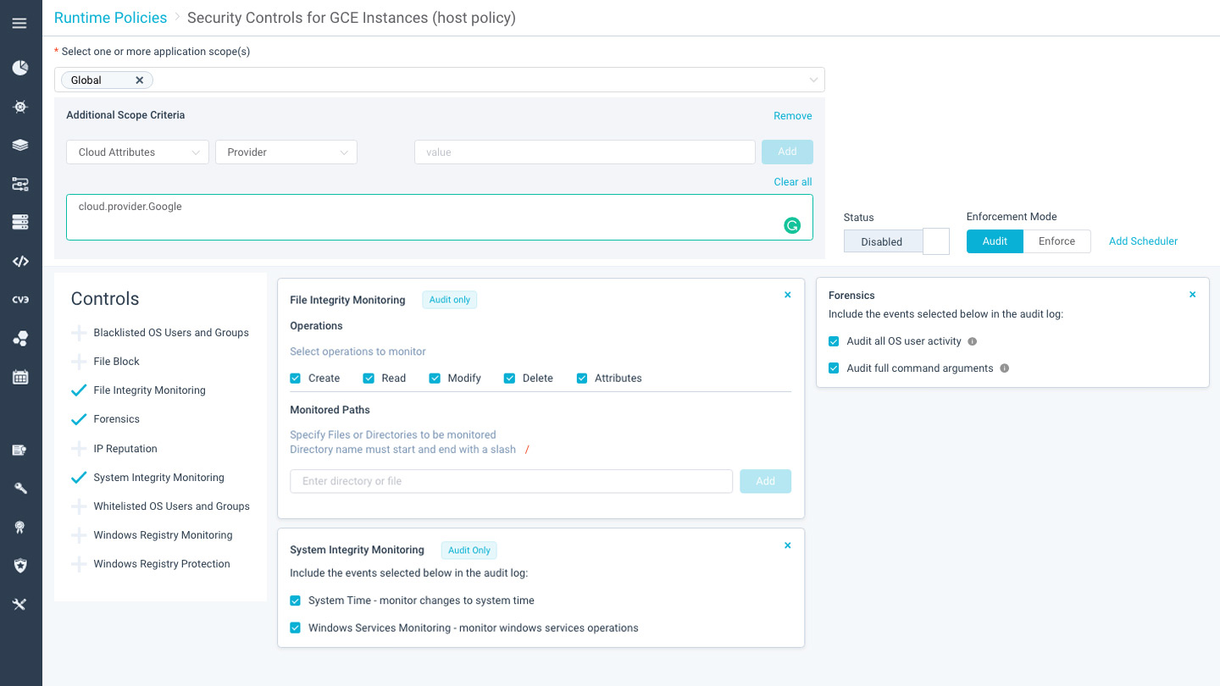The width and height of the screenshot is (1220, 686).
Task: Close the Forensics card
Action: click(1193, 295)
